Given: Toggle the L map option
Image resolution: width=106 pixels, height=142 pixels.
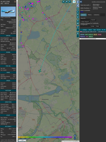Looking at the screenshot, I should (78, 12).
